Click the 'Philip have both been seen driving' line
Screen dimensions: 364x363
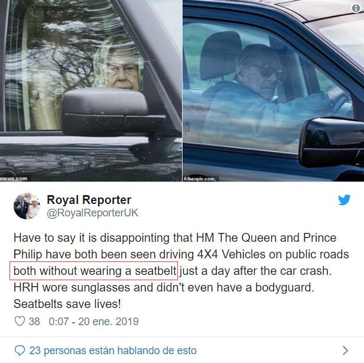point(181,254)
